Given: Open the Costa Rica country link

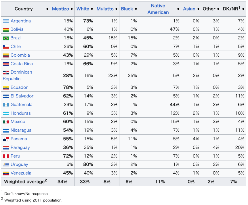Looking at the screenshot, I should [22, 64].
